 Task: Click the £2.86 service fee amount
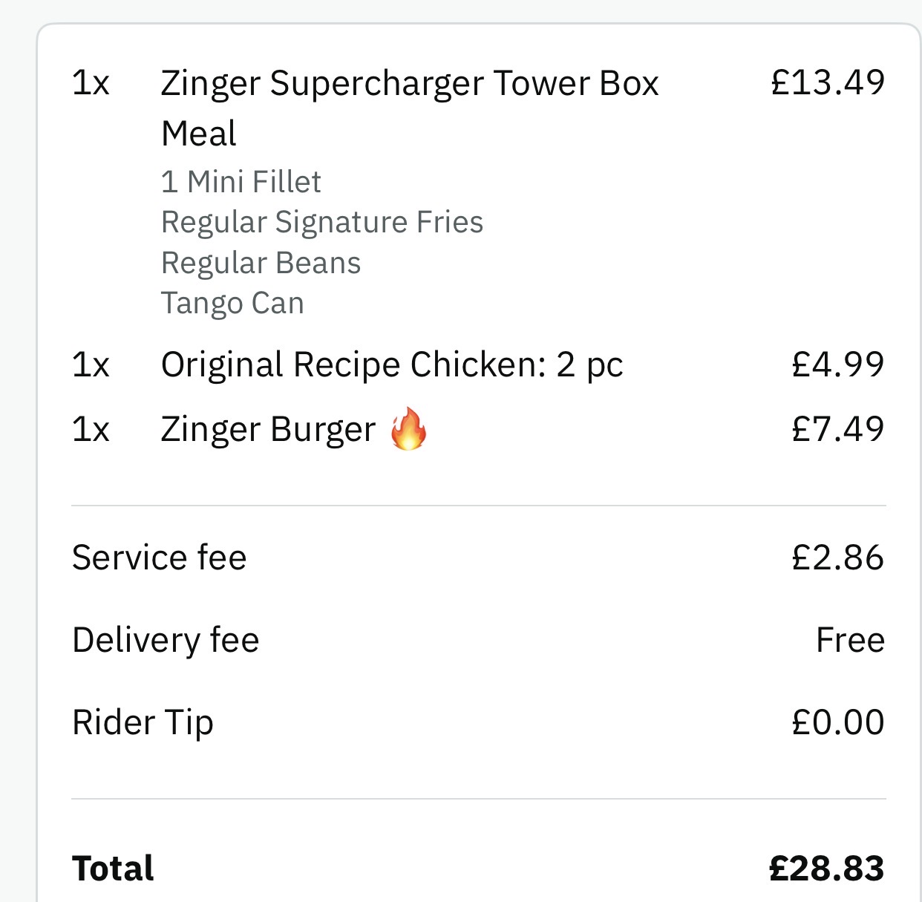point(838,558)
